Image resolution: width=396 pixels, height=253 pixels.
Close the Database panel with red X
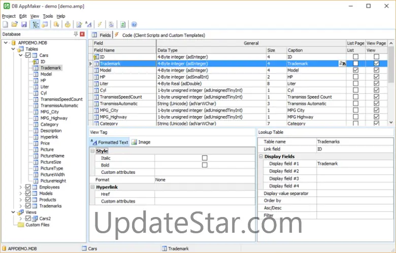pos(82,34)
